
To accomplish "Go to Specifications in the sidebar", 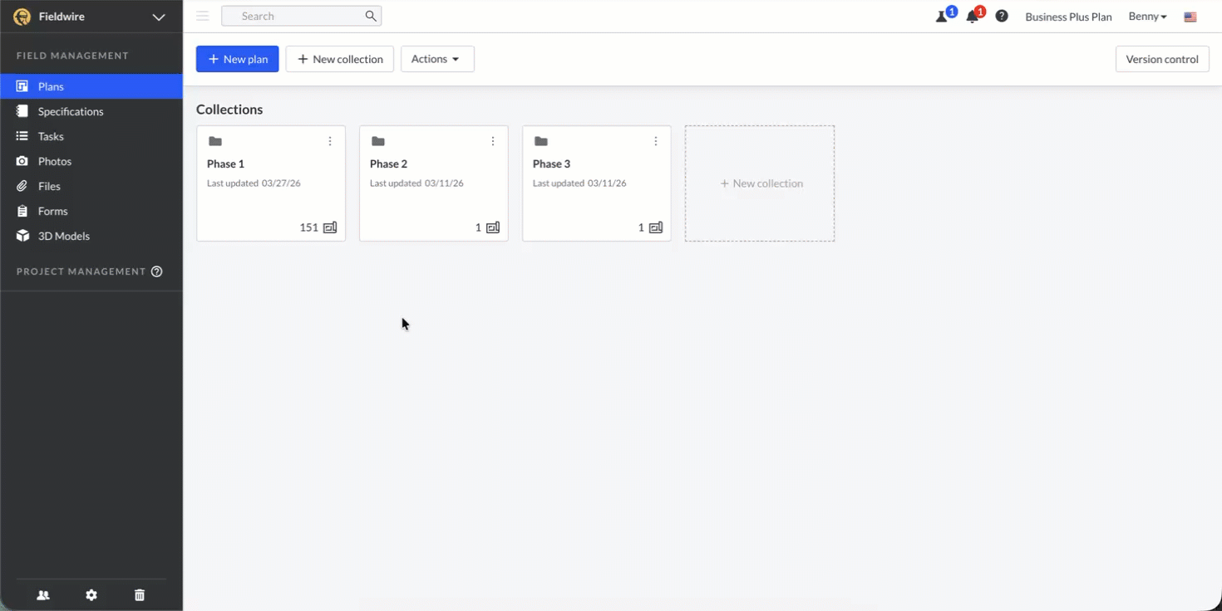I will point(71,111).
